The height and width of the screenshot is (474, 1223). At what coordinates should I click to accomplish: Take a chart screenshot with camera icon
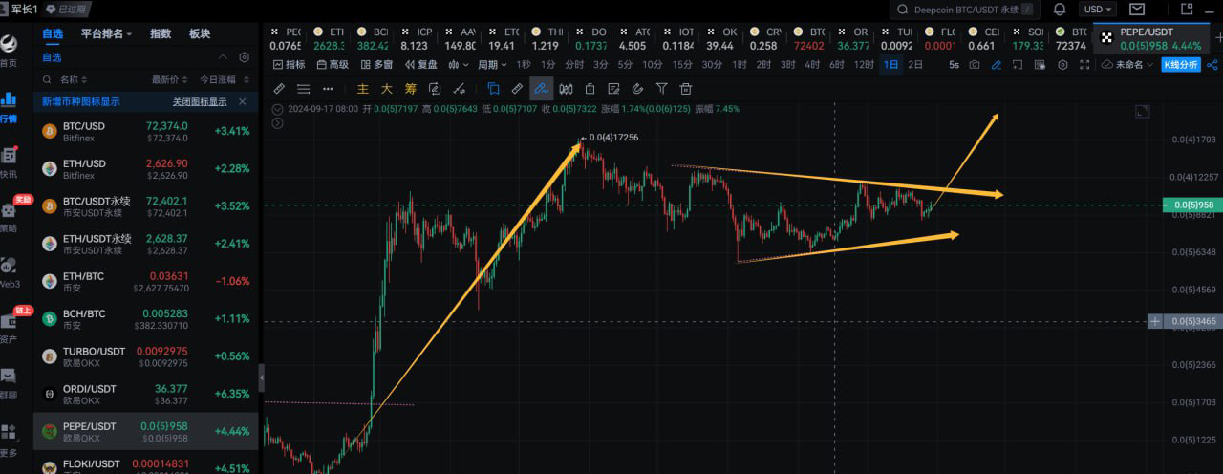[974, 65]
